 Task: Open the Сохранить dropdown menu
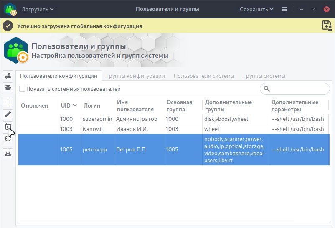256,9
